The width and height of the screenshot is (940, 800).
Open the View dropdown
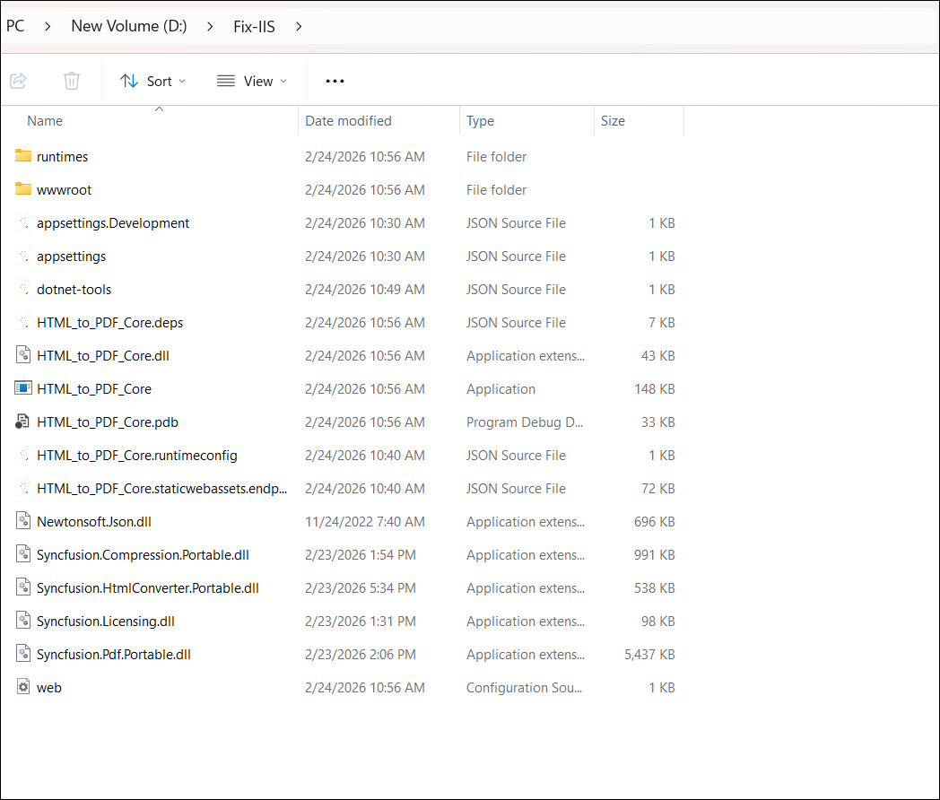coord(252,81)
